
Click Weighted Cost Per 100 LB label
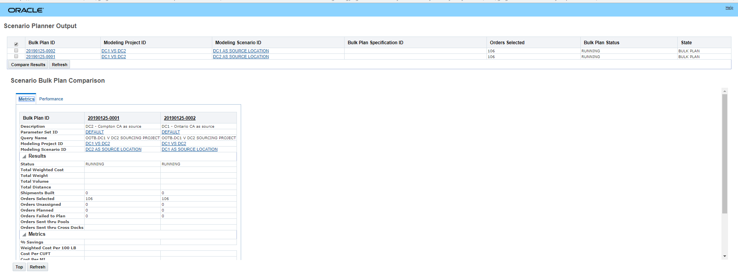coord(48,248)
